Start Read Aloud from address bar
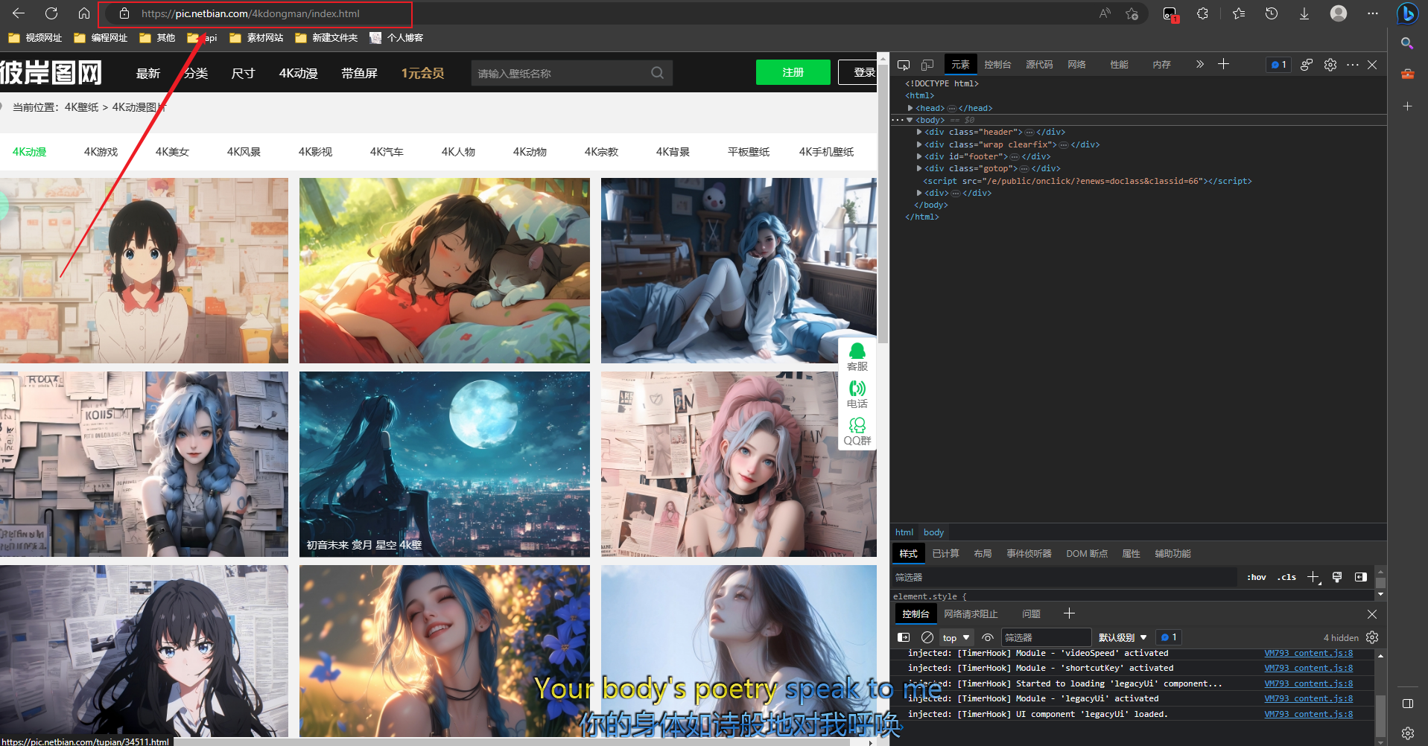Viewport: 1428px width, 746px height. (1105, 13)
